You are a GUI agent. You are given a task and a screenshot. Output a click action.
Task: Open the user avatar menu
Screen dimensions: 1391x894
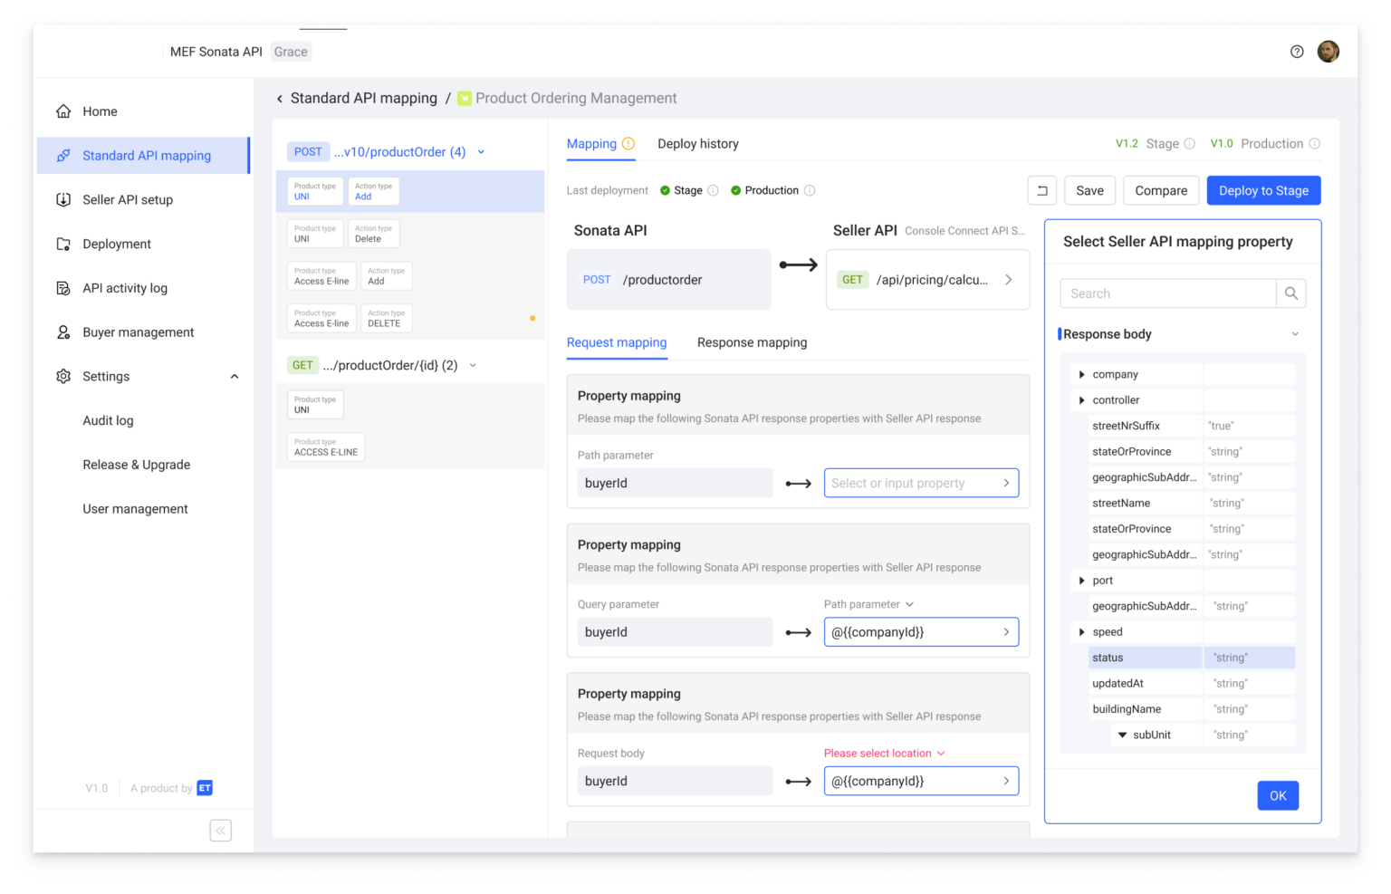click(1329, 52)
